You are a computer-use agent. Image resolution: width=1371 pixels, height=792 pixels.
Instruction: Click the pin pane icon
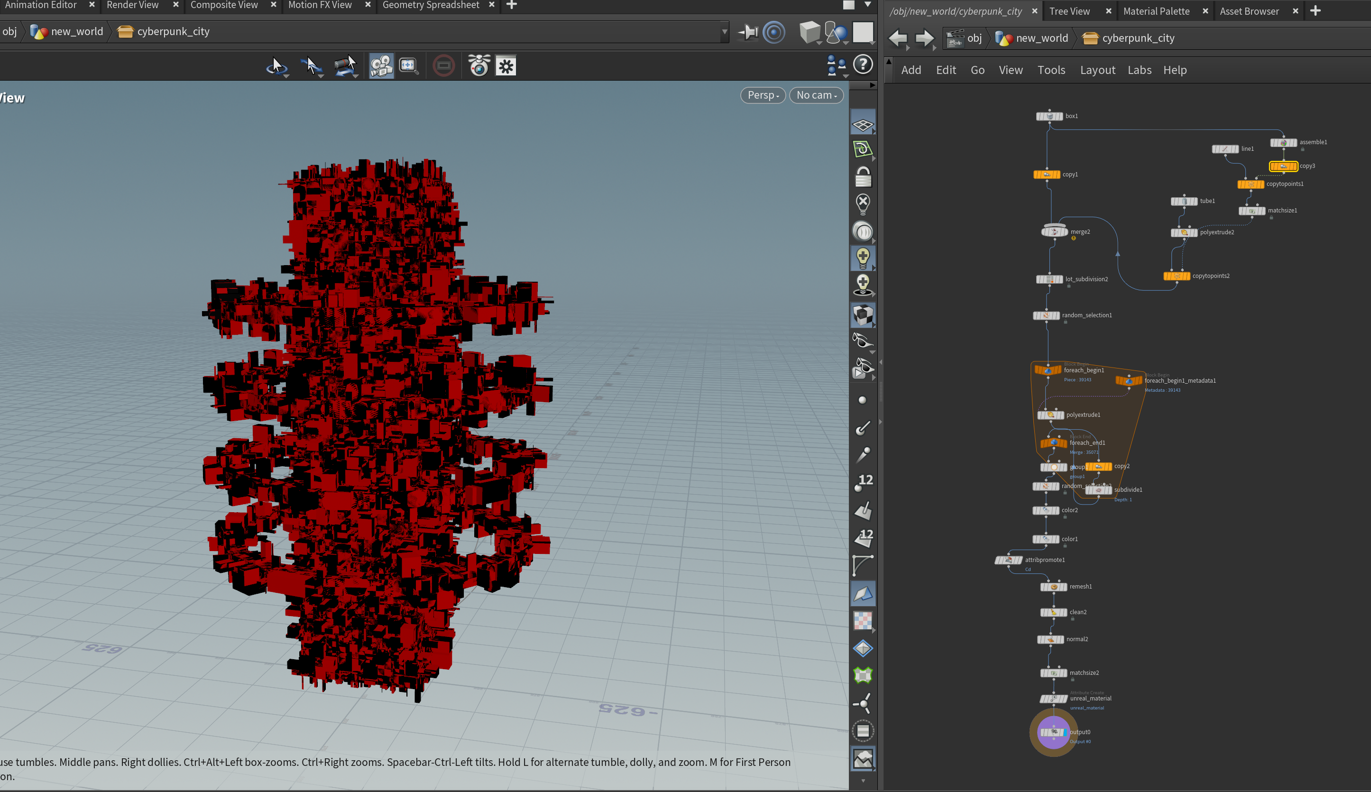tap(748, 32)
